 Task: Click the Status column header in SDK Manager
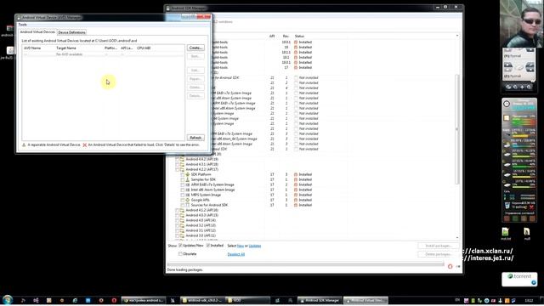299,36
